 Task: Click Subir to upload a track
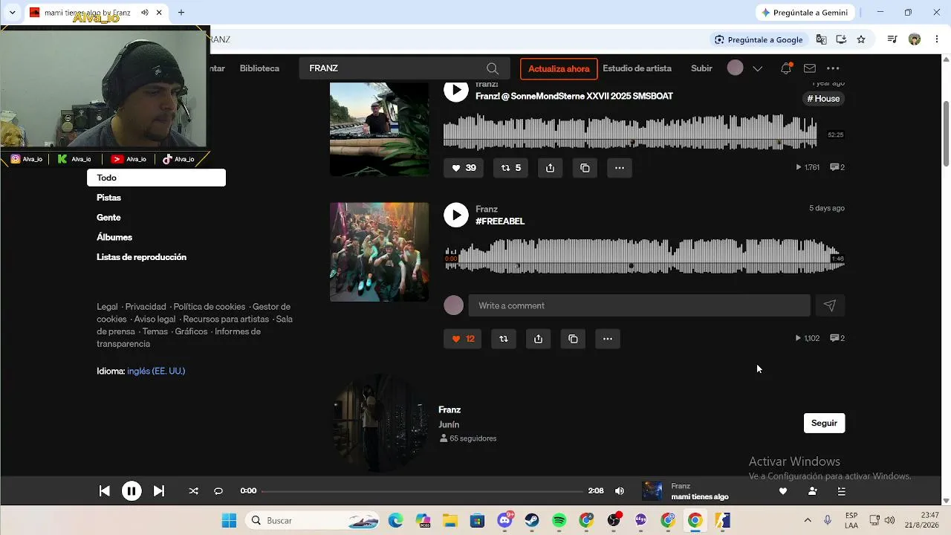[701, 68]
